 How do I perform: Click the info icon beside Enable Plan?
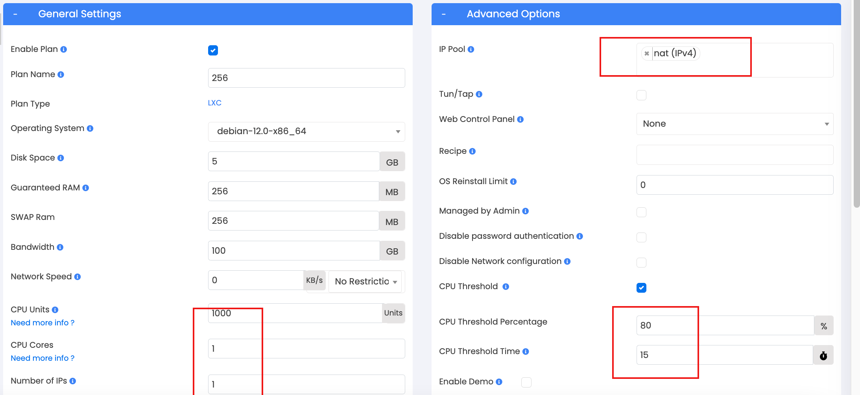tap(64, 50)
